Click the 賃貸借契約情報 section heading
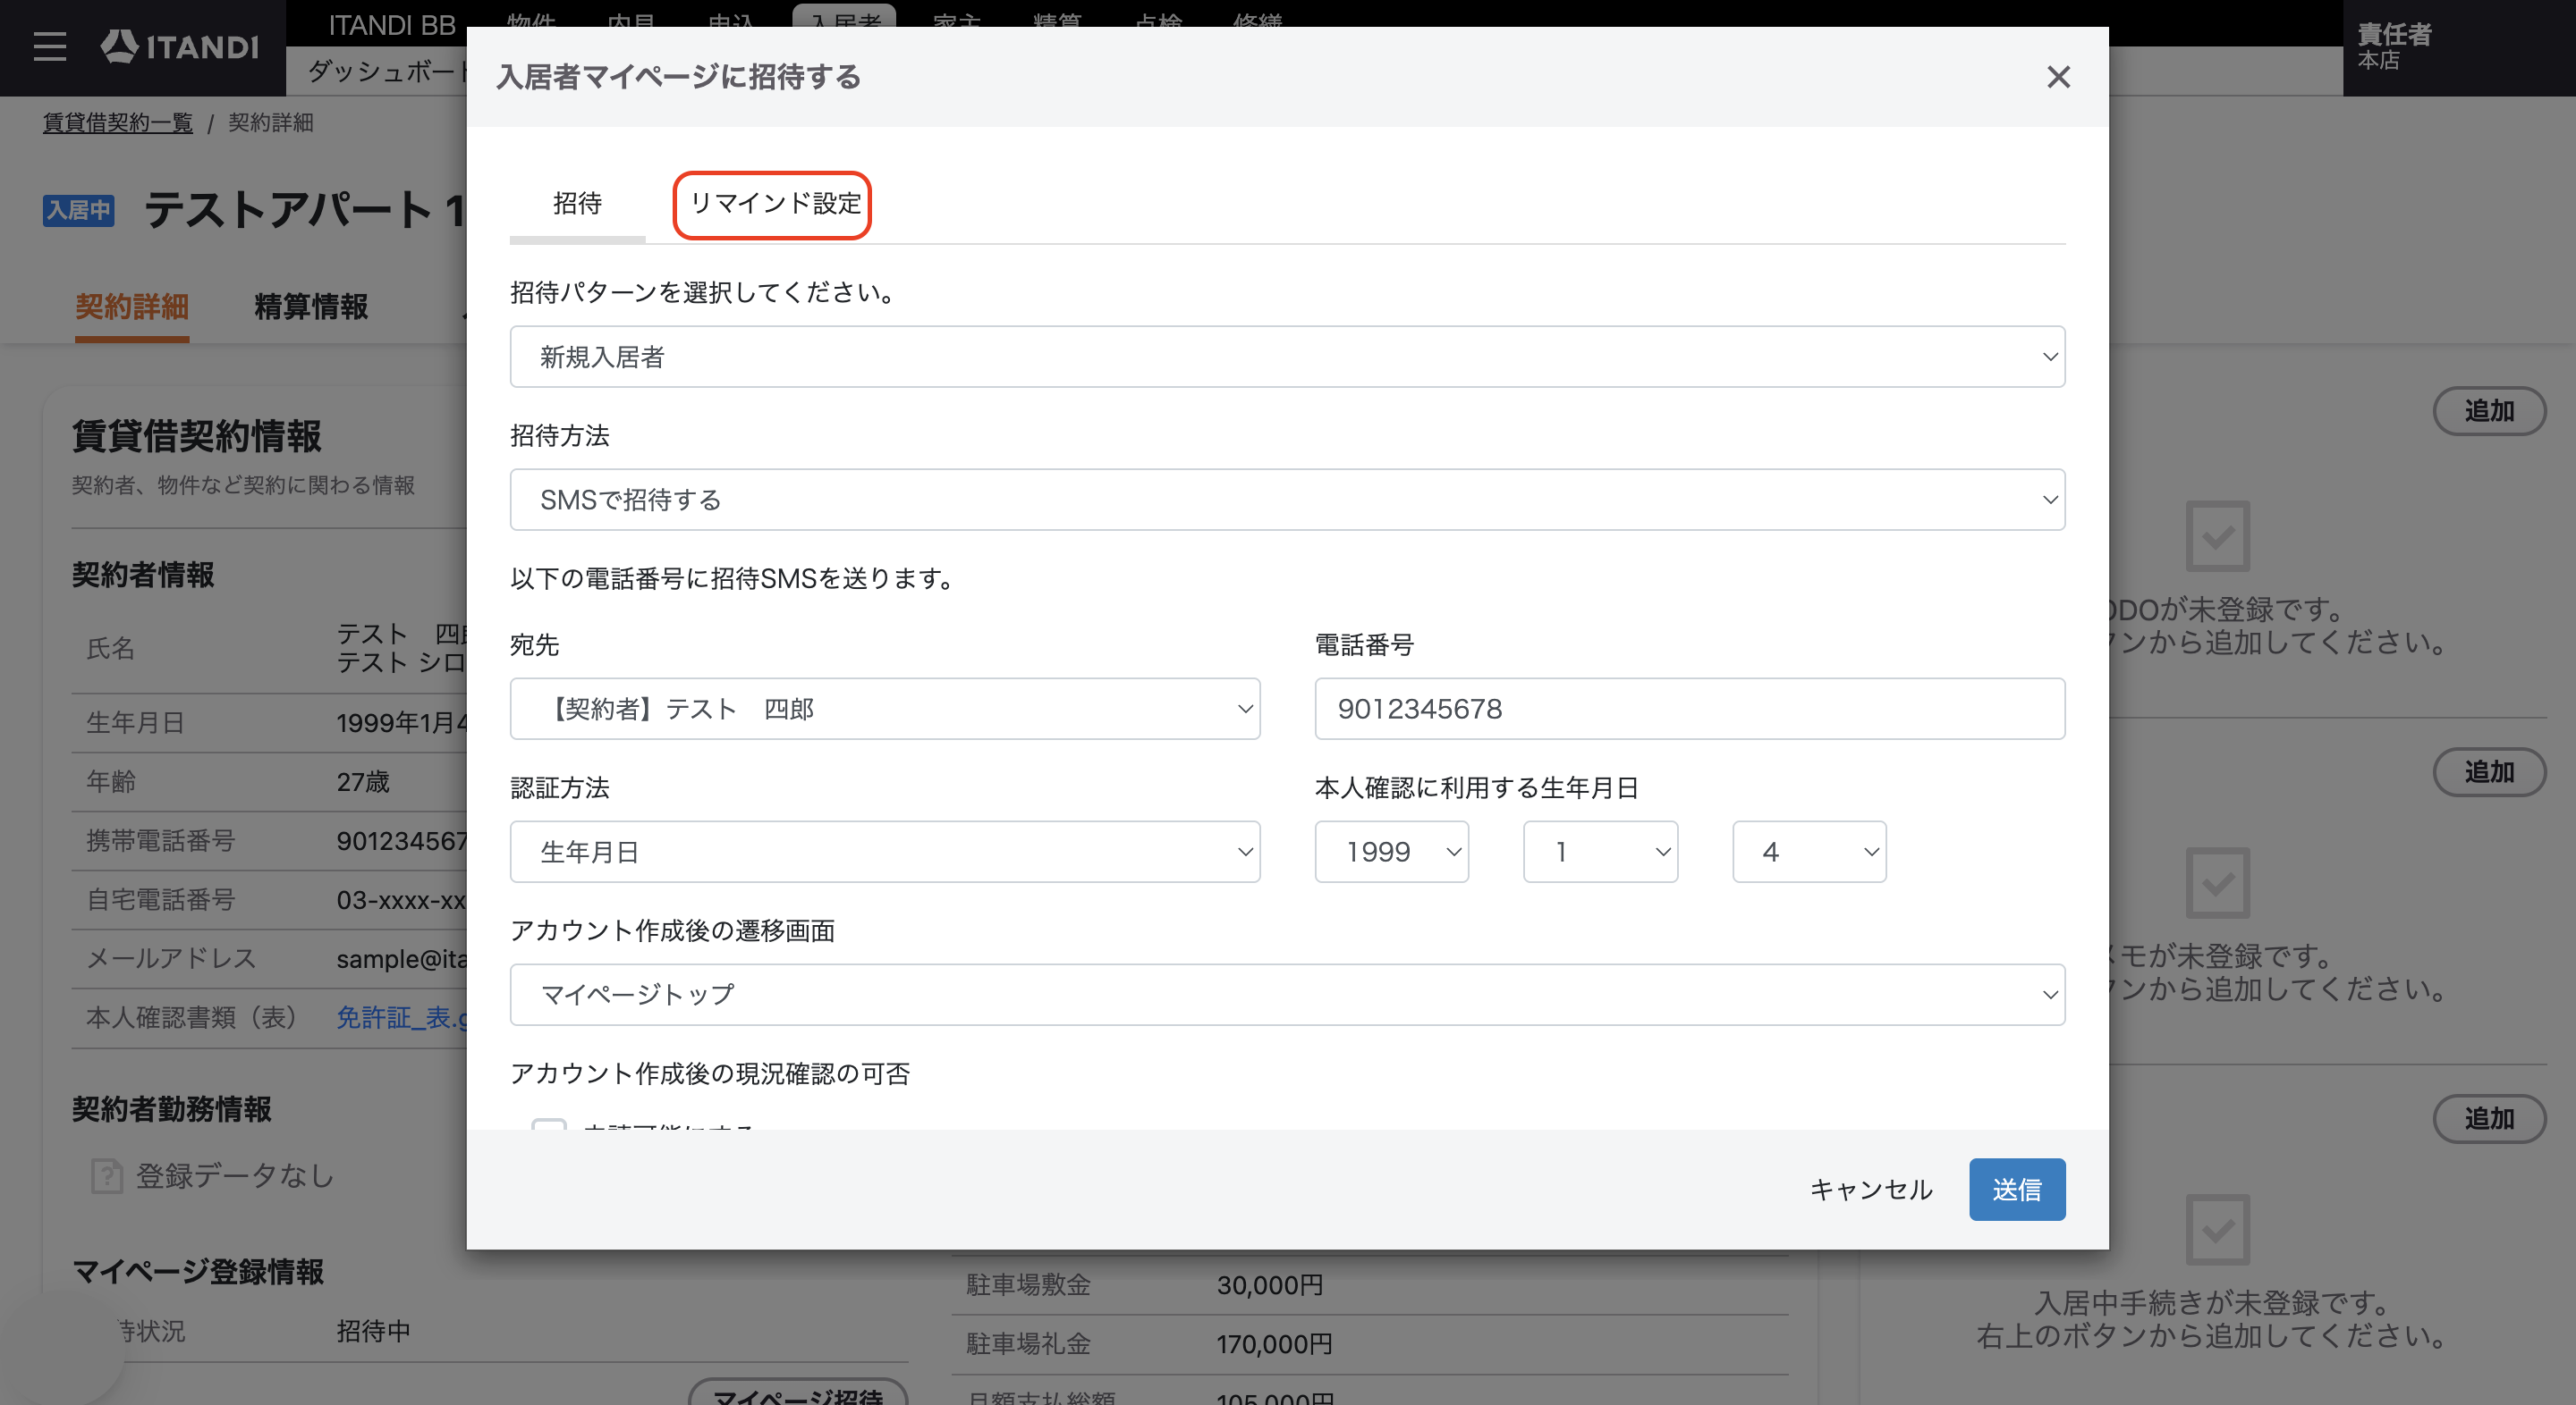This screenshot has height=1405, width=2576. 196,435
